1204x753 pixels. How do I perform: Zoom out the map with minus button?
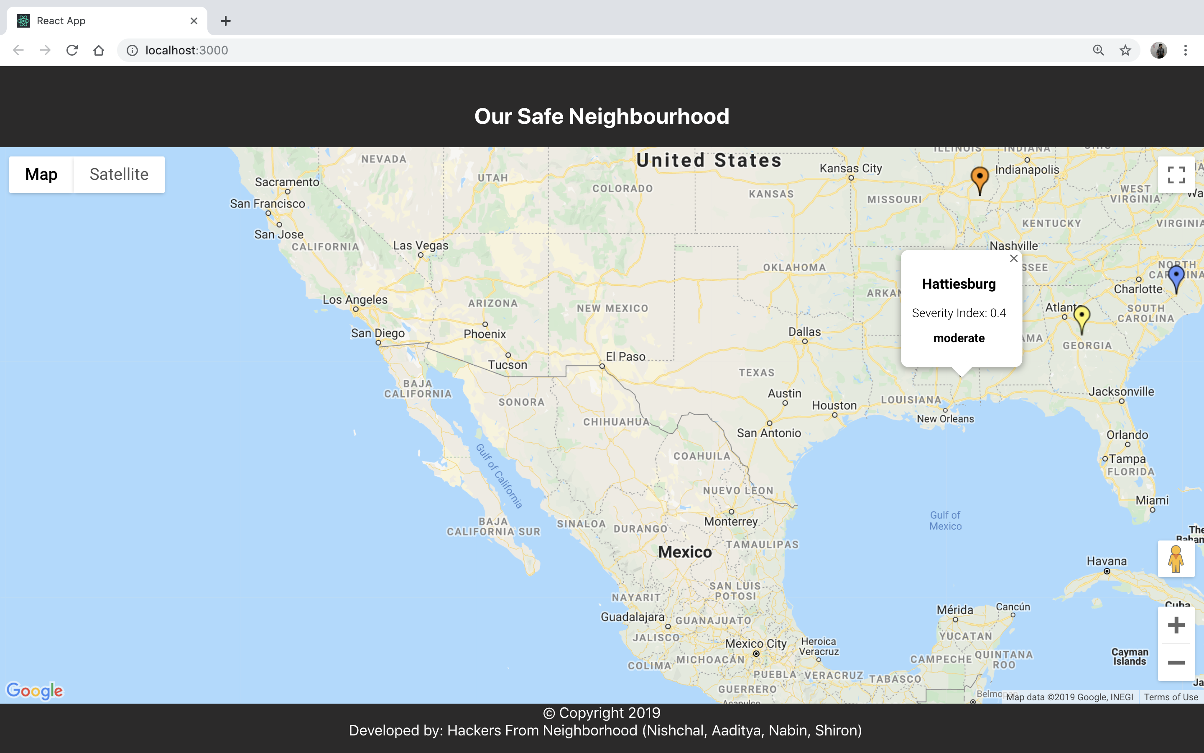click(x=1176, y=662)
